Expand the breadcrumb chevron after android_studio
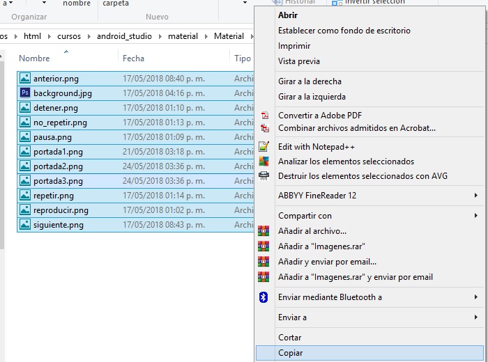488x362 pixels. (160, 36)
